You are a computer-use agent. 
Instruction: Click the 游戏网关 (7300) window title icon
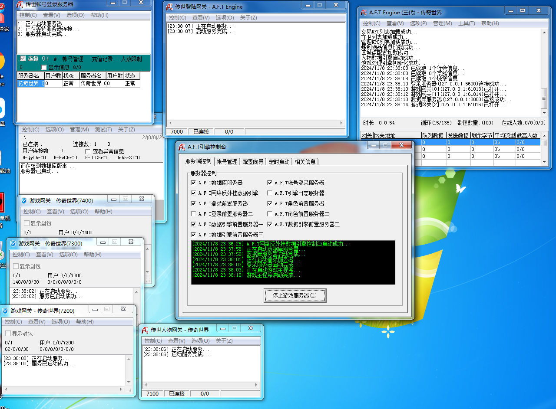[x=13, y=244]
